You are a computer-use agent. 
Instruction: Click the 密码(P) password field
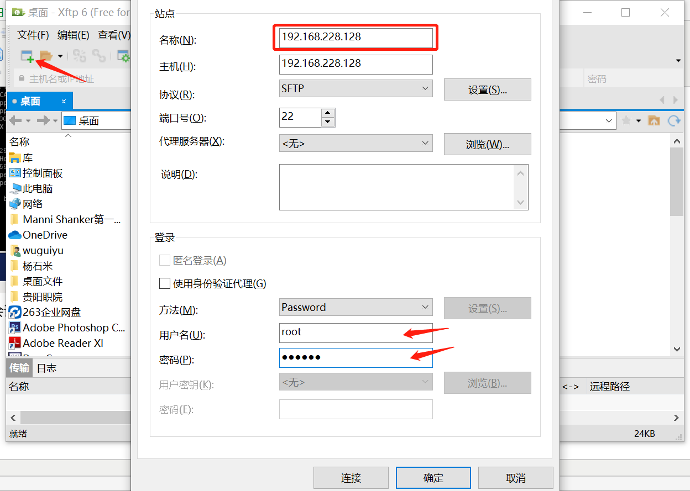click(x=356, y=358)
